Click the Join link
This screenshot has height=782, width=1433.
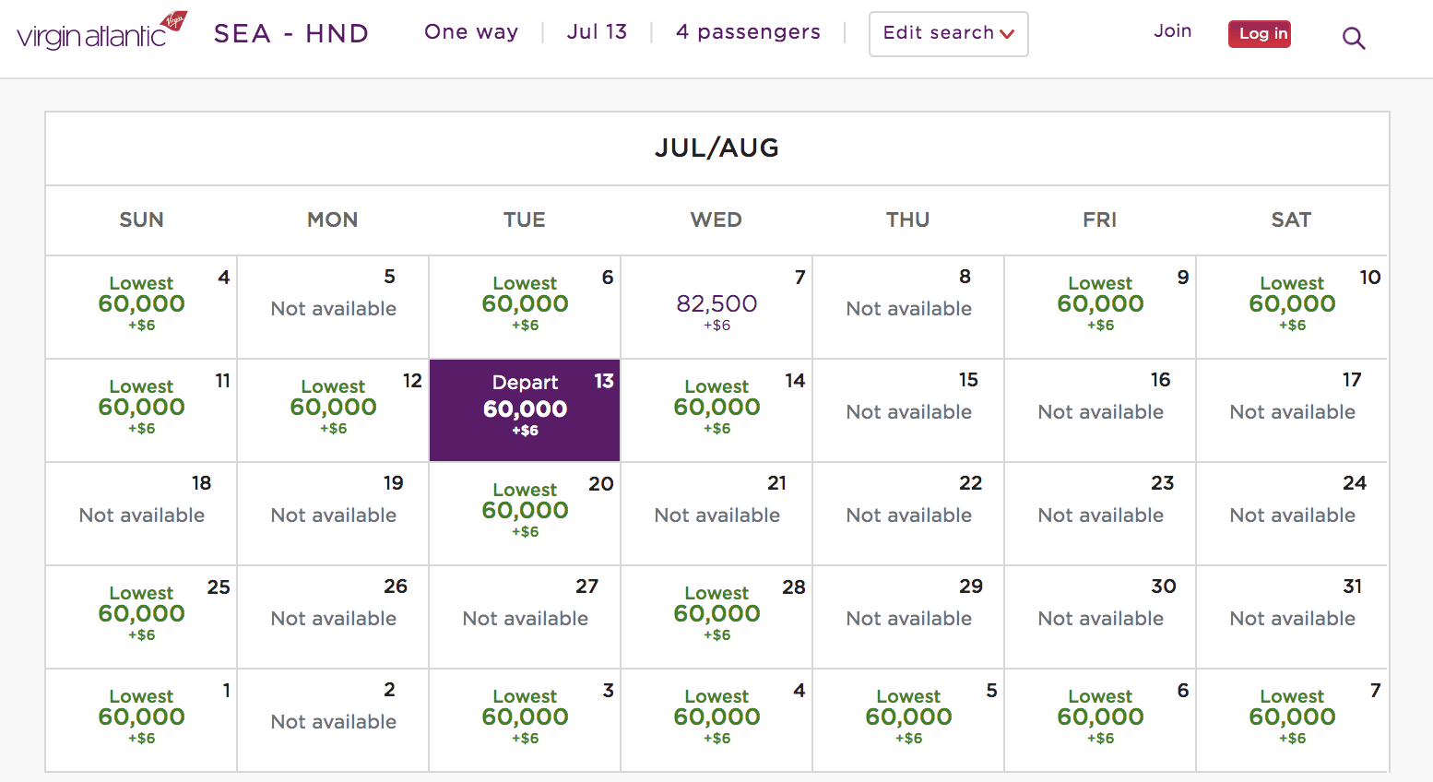(x=1172, y=30)
